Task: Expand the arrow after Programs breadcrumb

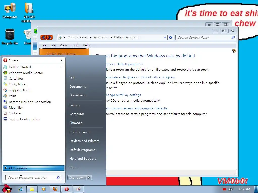Action: (x=111, y=38)
